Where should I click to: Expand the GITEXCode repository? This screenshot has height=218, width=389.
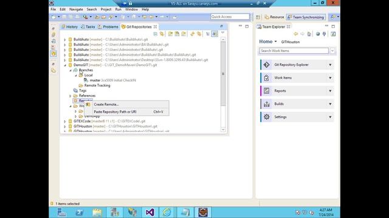(x=65, y=121)
